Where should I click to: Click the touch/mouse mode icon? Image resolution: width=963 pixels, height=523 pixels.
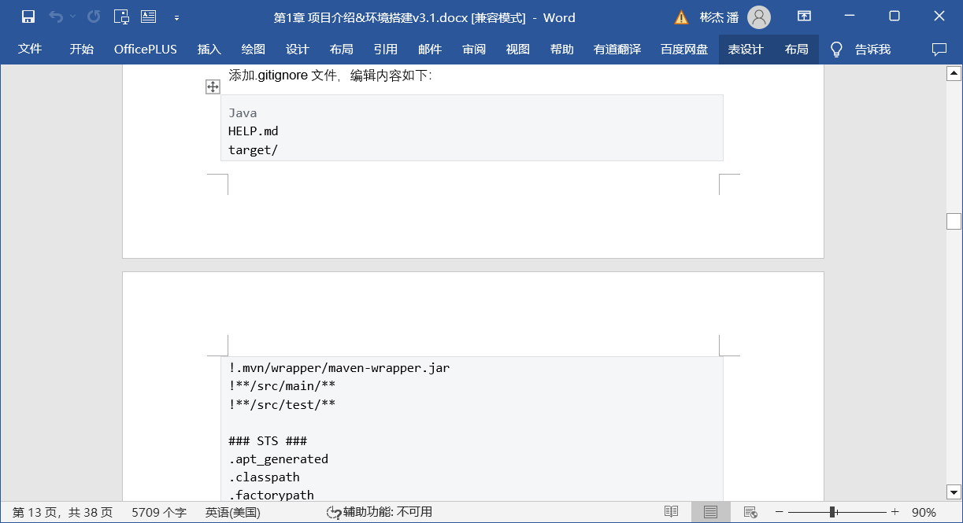(121, 17)
